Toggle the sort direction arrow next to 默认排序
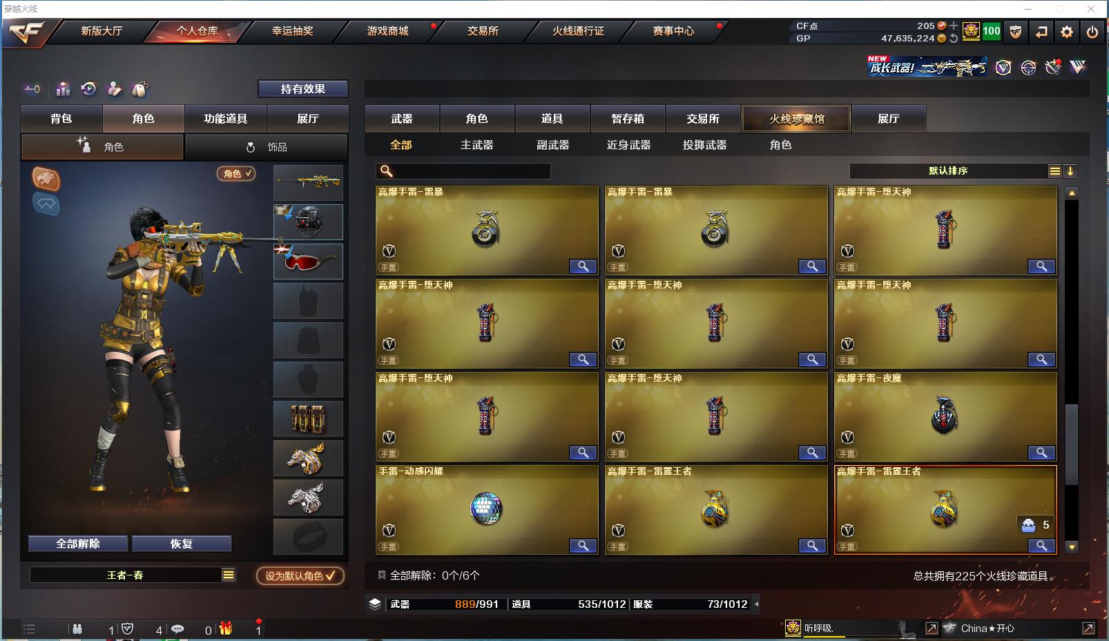The height and width of the screenshot is (641, 1109). 1070,171
